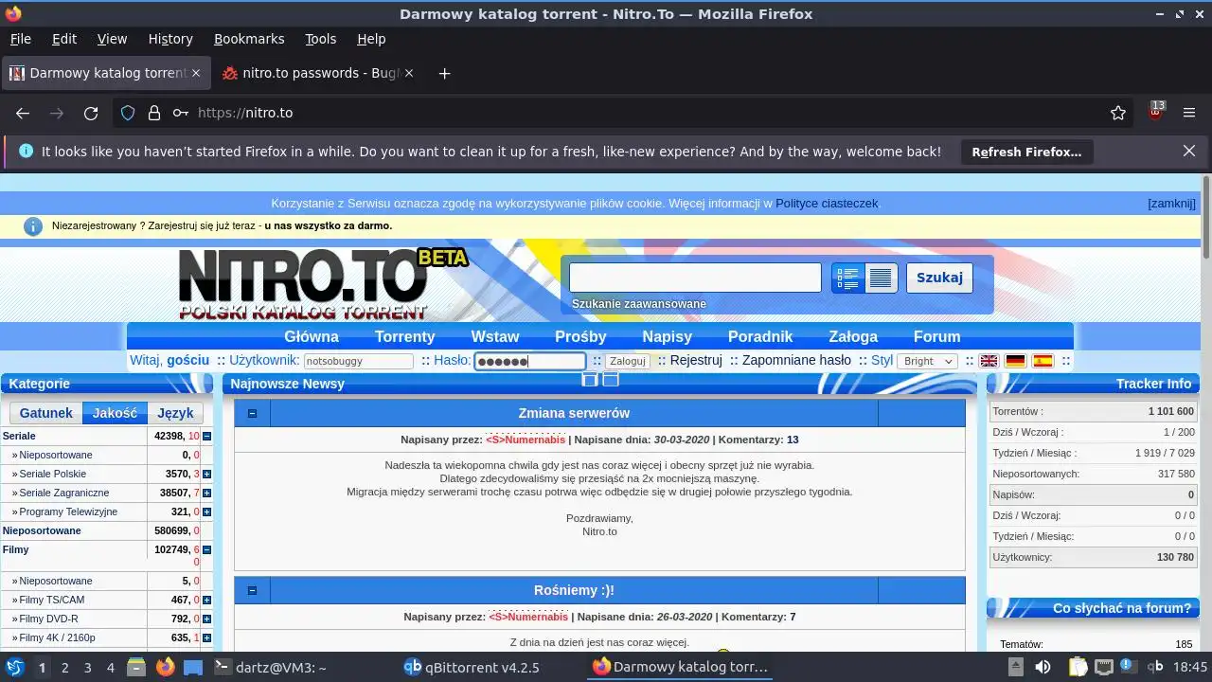This screenshot has width=1212, height=682.
Task: Switch to qBittorrent v4.2.5 in taskbar
Action: coord(472,667)
